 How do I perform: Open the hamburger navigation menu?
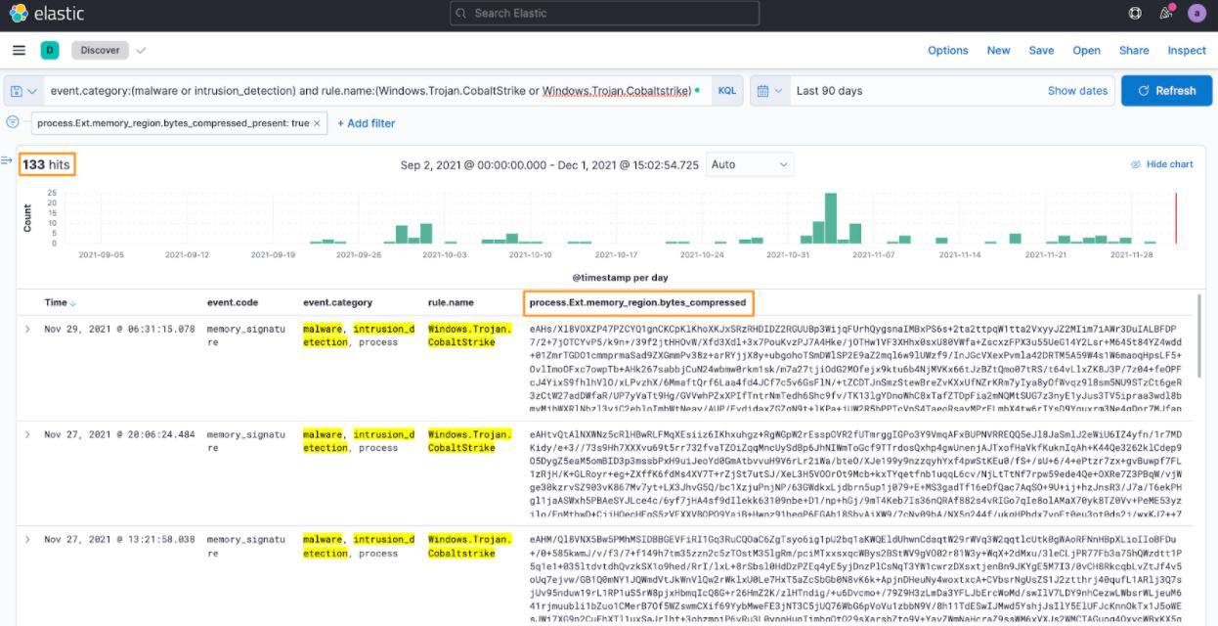click(x=19, y=50)
